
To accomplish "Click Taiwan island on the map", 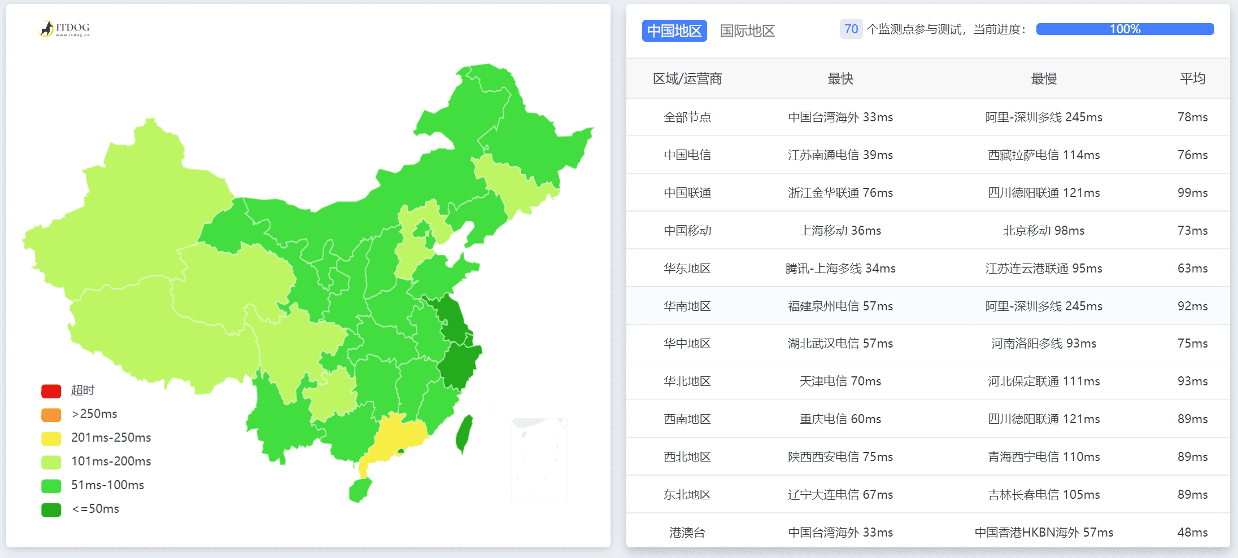I will point(464,433).
